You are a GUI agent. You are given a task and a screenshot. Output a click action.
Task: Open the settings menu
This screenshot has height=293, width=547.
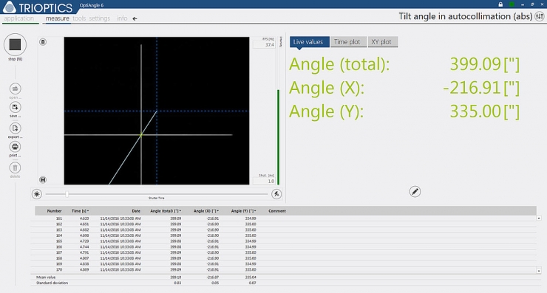(x=100, y=18)
